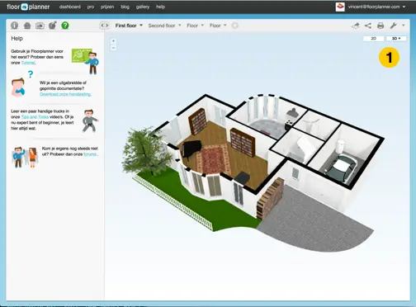The height and width of the screenshot is (307, 416).
Task: Click the Download onze handleiding link
Action: click(x=65, y=94)
